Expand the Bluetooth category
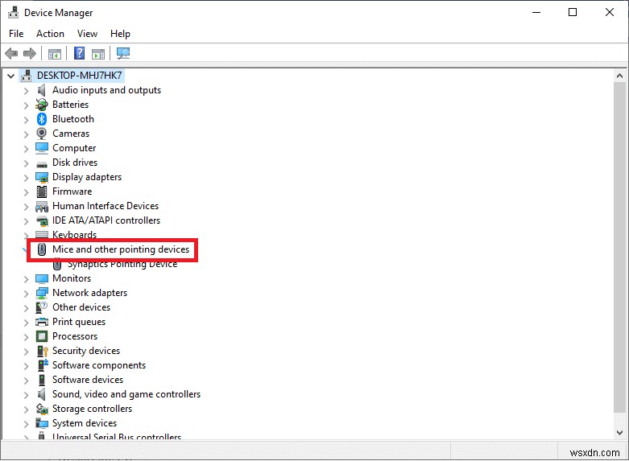The width and height of the screenshot is (629, 461). (x=26, y=120)
